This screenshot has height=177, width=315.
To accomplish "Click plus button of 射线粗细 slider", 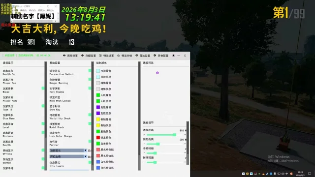I will coord(185,162).
